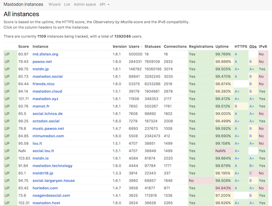Click HTTPS grade A+ for mastodon.host
Screen dimensions: 272x206
237,203
